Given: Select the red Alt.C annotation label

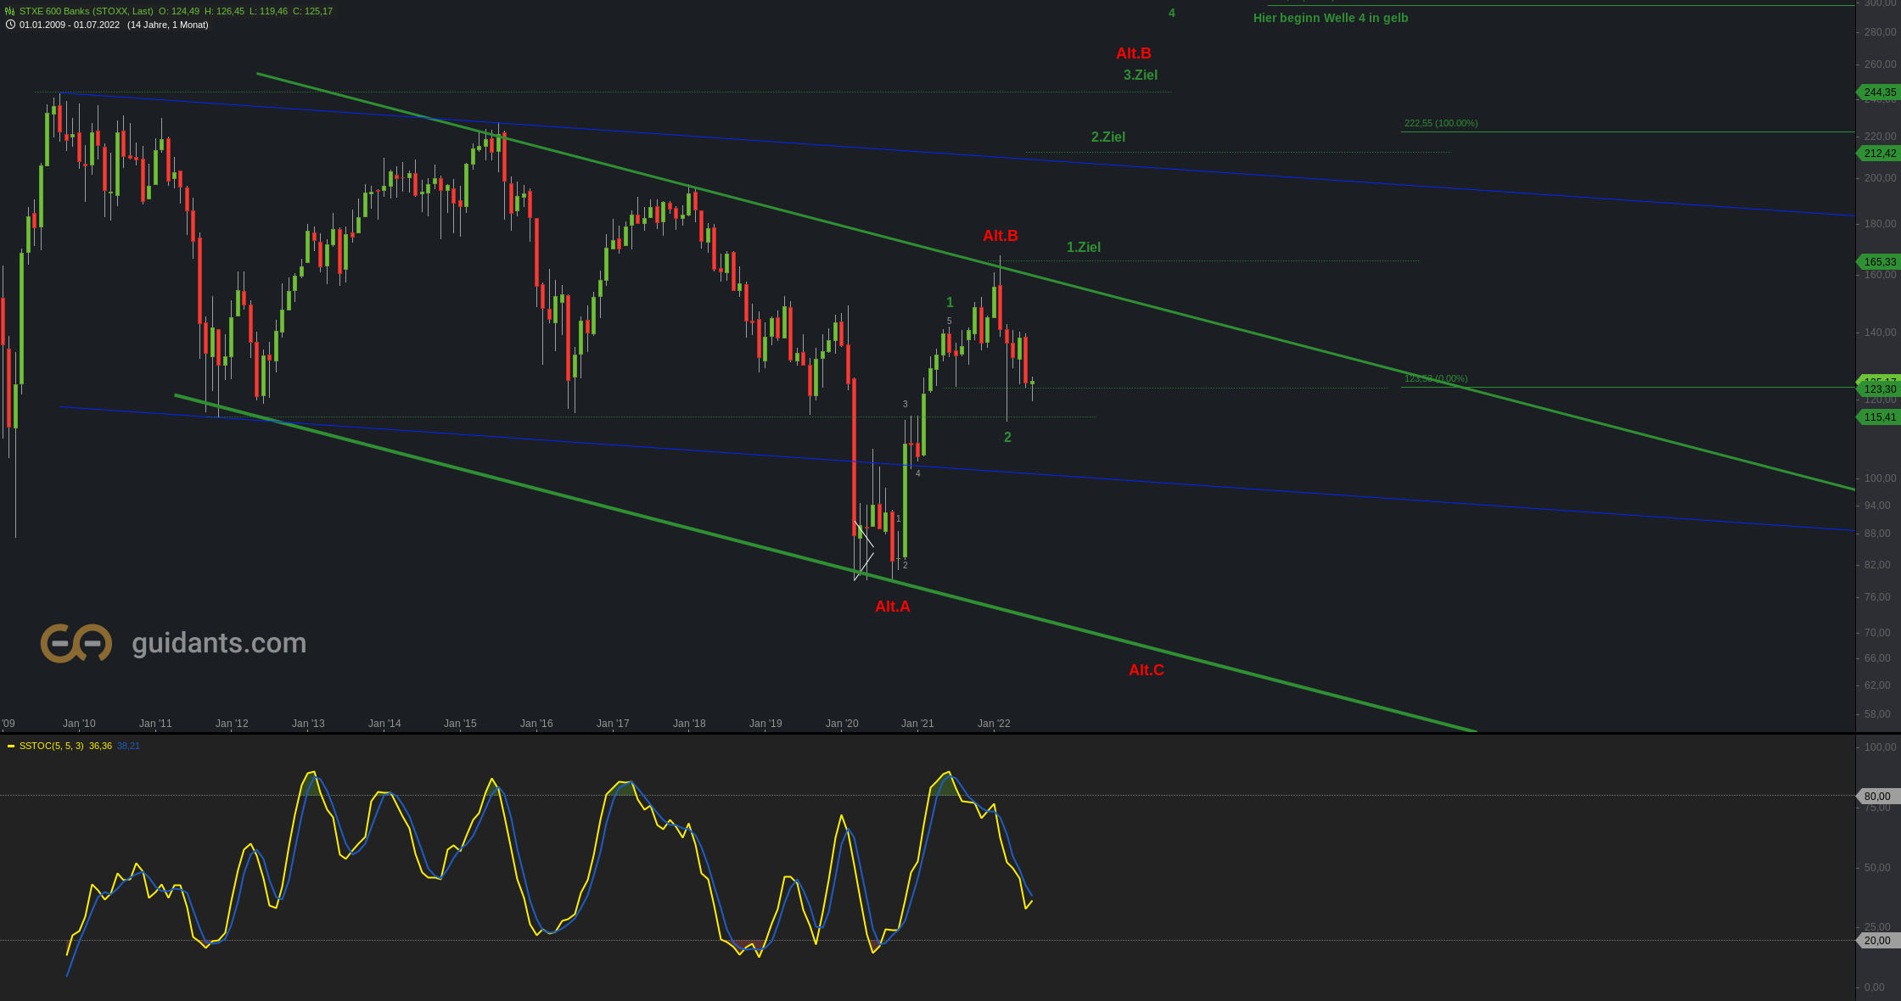Looking at the screenshot, I should (x=1146, y=670).
